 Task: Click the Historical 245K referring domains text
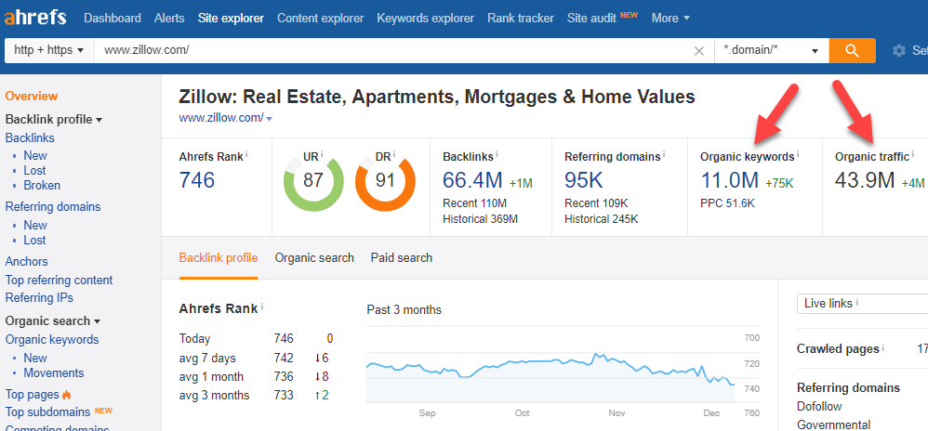(602, 219)
